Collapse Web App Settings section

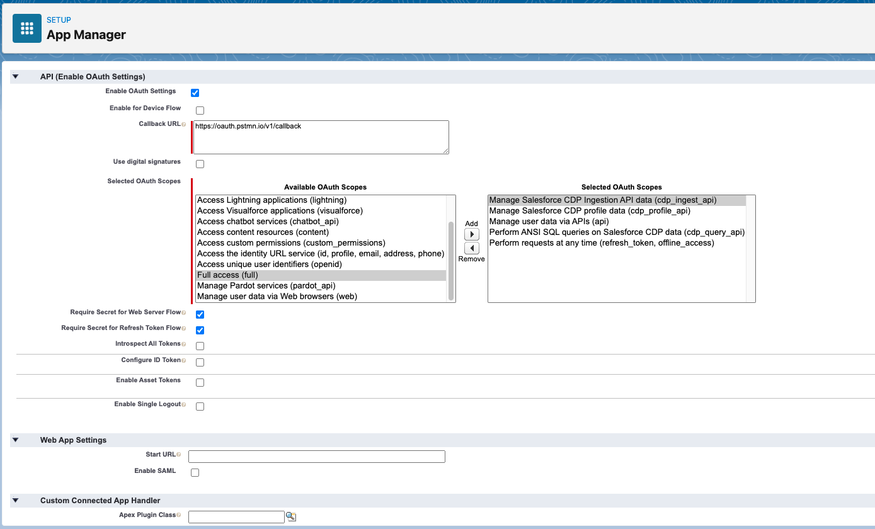point(16,440)
